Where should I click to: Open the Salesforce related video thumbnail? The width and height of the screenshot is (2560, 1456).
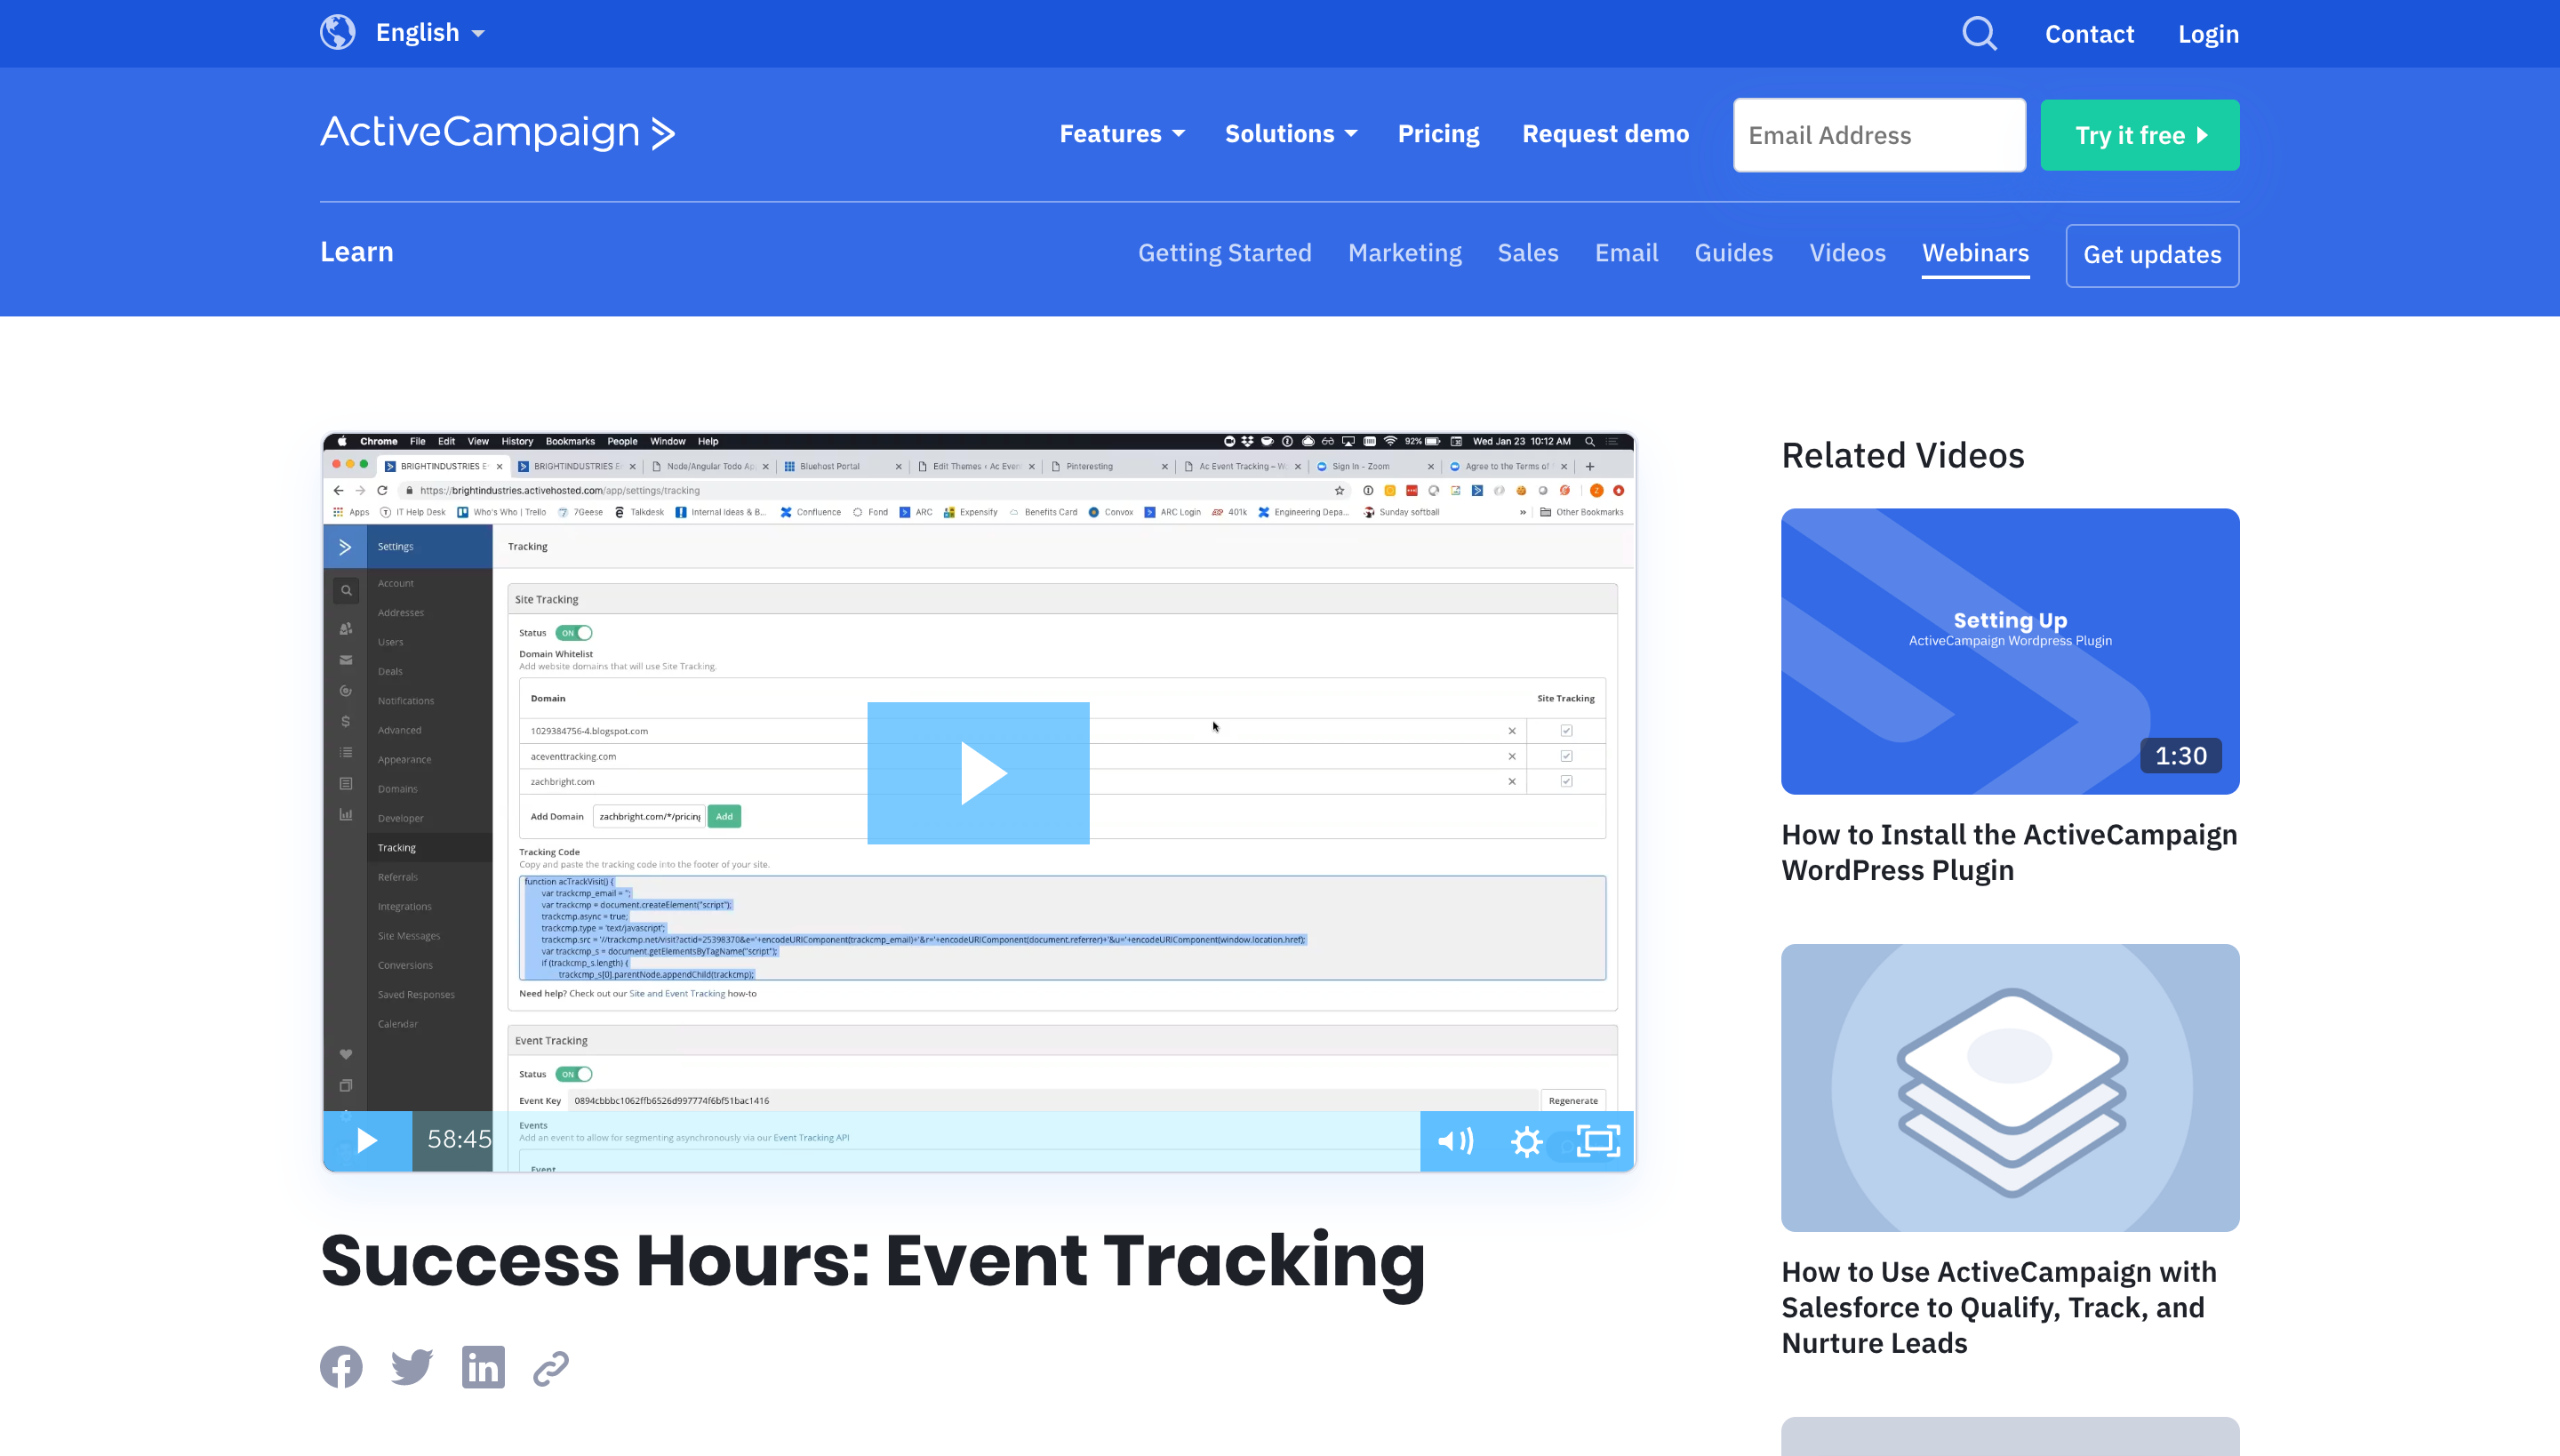coord(2010,1088)
